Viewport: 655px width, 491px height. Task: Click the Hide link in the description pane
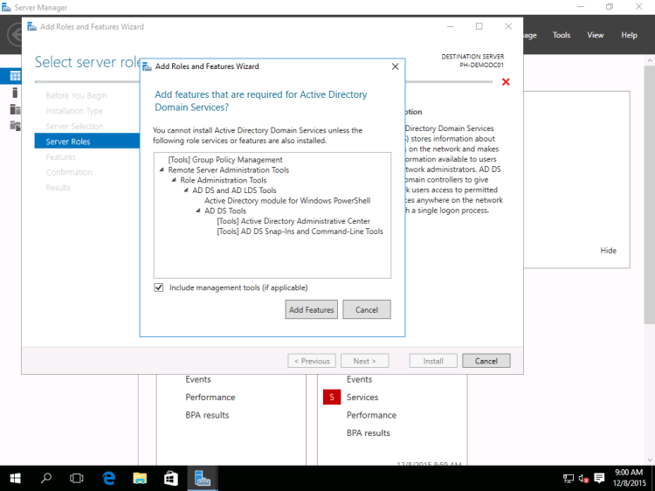point(608,251)
